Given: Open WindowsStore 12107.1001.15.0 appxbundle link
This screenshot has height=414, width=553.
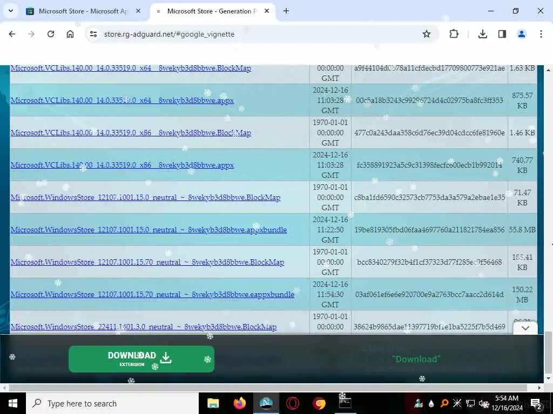Looking at the screenshot, I should pyautogui.click(x=149, y=230).
